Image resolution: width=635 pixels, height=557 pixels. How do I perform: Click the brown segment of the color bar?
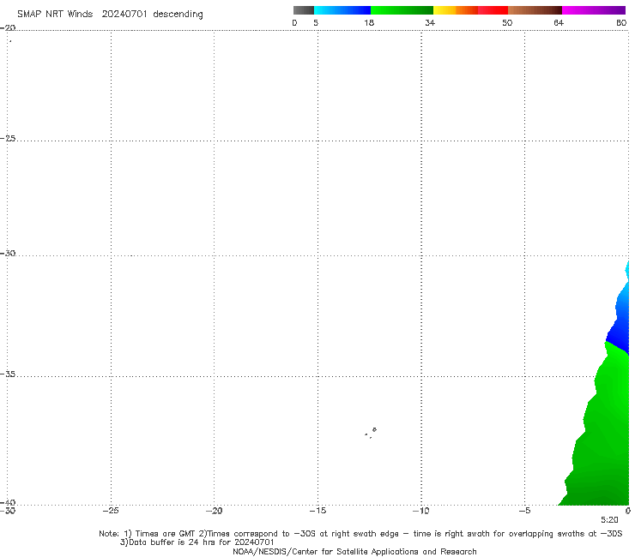point(535,10)
